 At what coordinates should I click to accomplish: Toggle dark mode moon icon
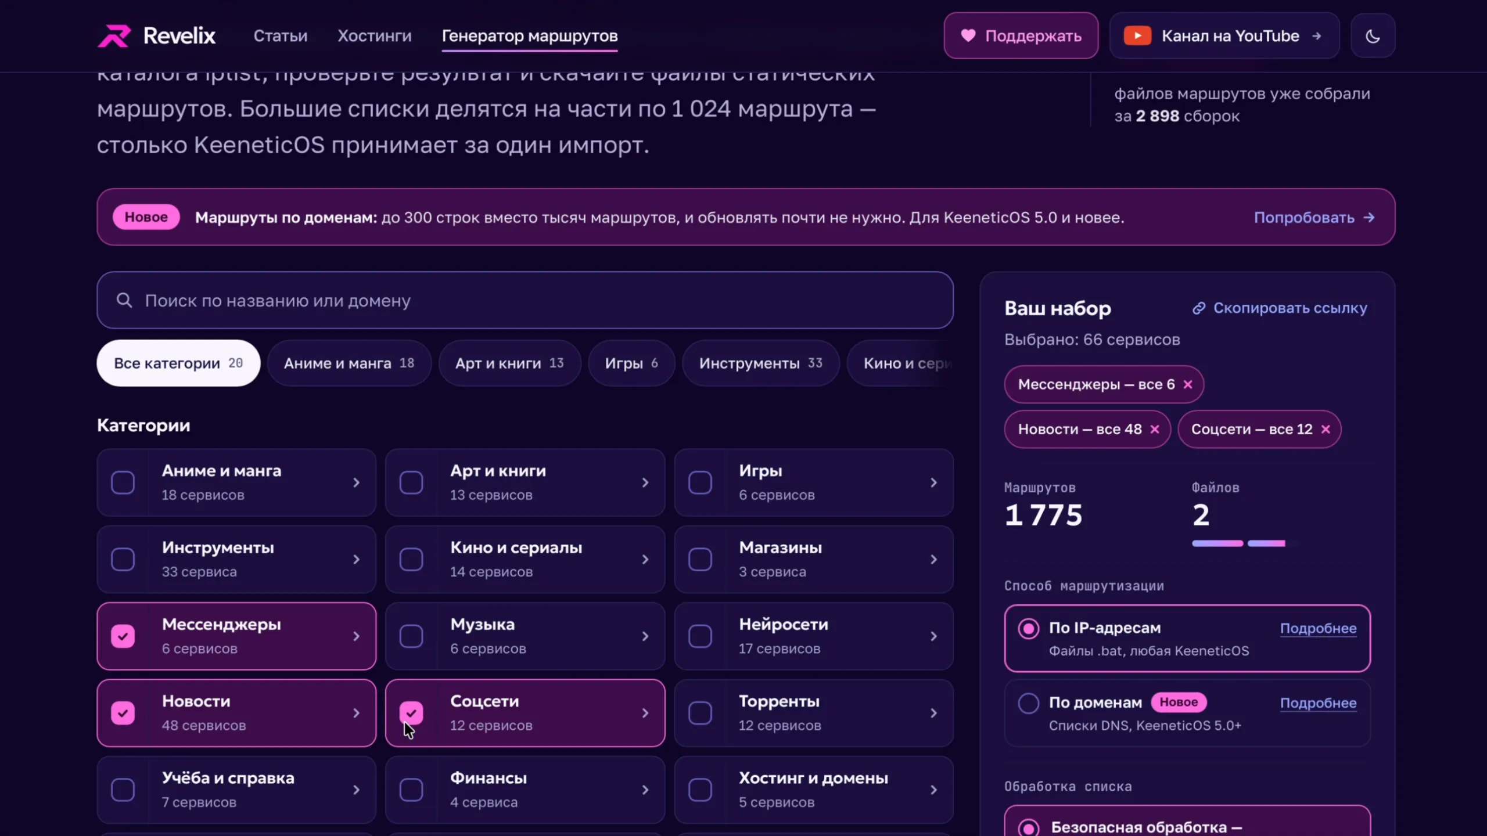1373,36
